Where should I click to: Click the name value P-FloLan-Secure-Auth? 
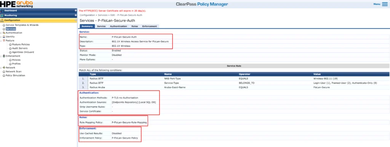coord(124,37)
